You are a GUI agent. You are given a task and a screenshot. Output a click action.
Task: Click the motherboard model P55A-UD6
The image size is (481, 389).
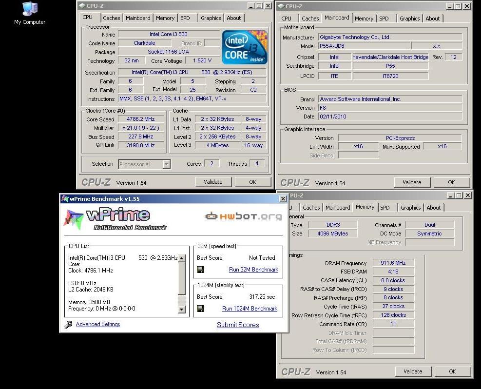[x=364, y=46]
